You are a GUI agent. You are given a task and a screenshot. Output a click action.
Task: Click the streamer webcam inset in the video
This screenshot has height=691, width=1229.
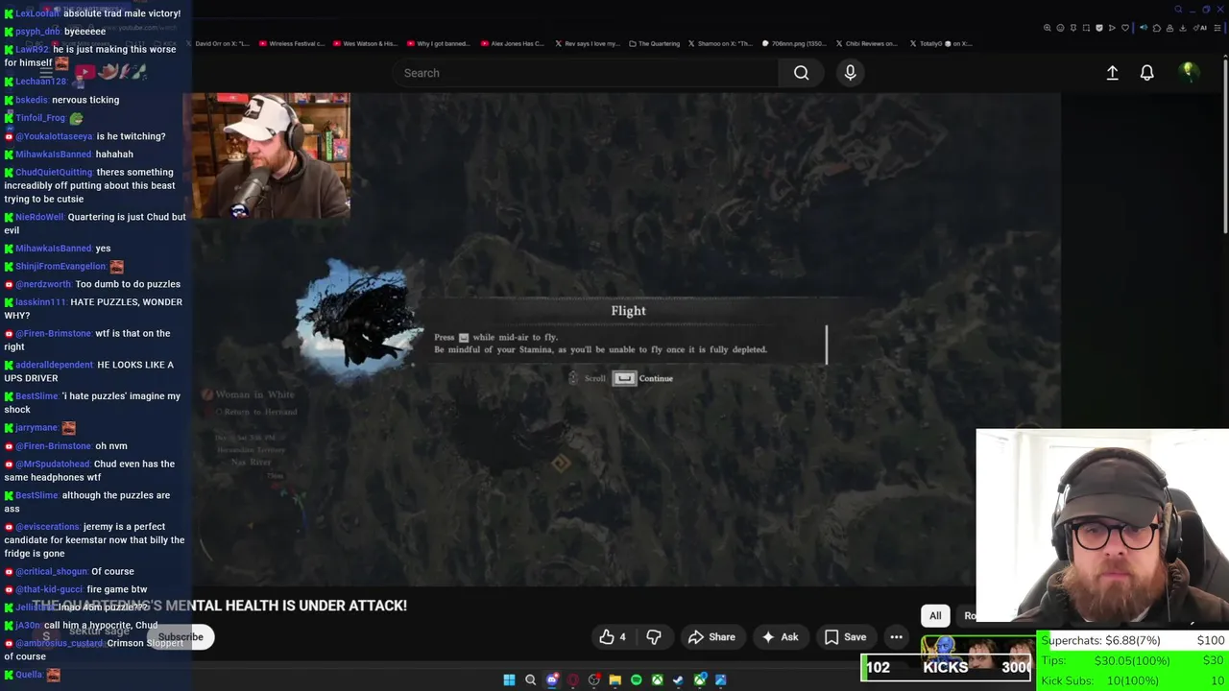272,156
